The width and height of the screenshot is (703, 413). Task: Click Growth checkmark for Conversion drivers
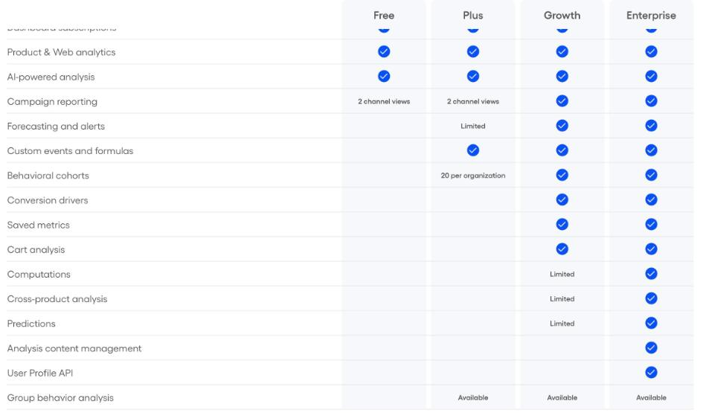coord(562,199)
